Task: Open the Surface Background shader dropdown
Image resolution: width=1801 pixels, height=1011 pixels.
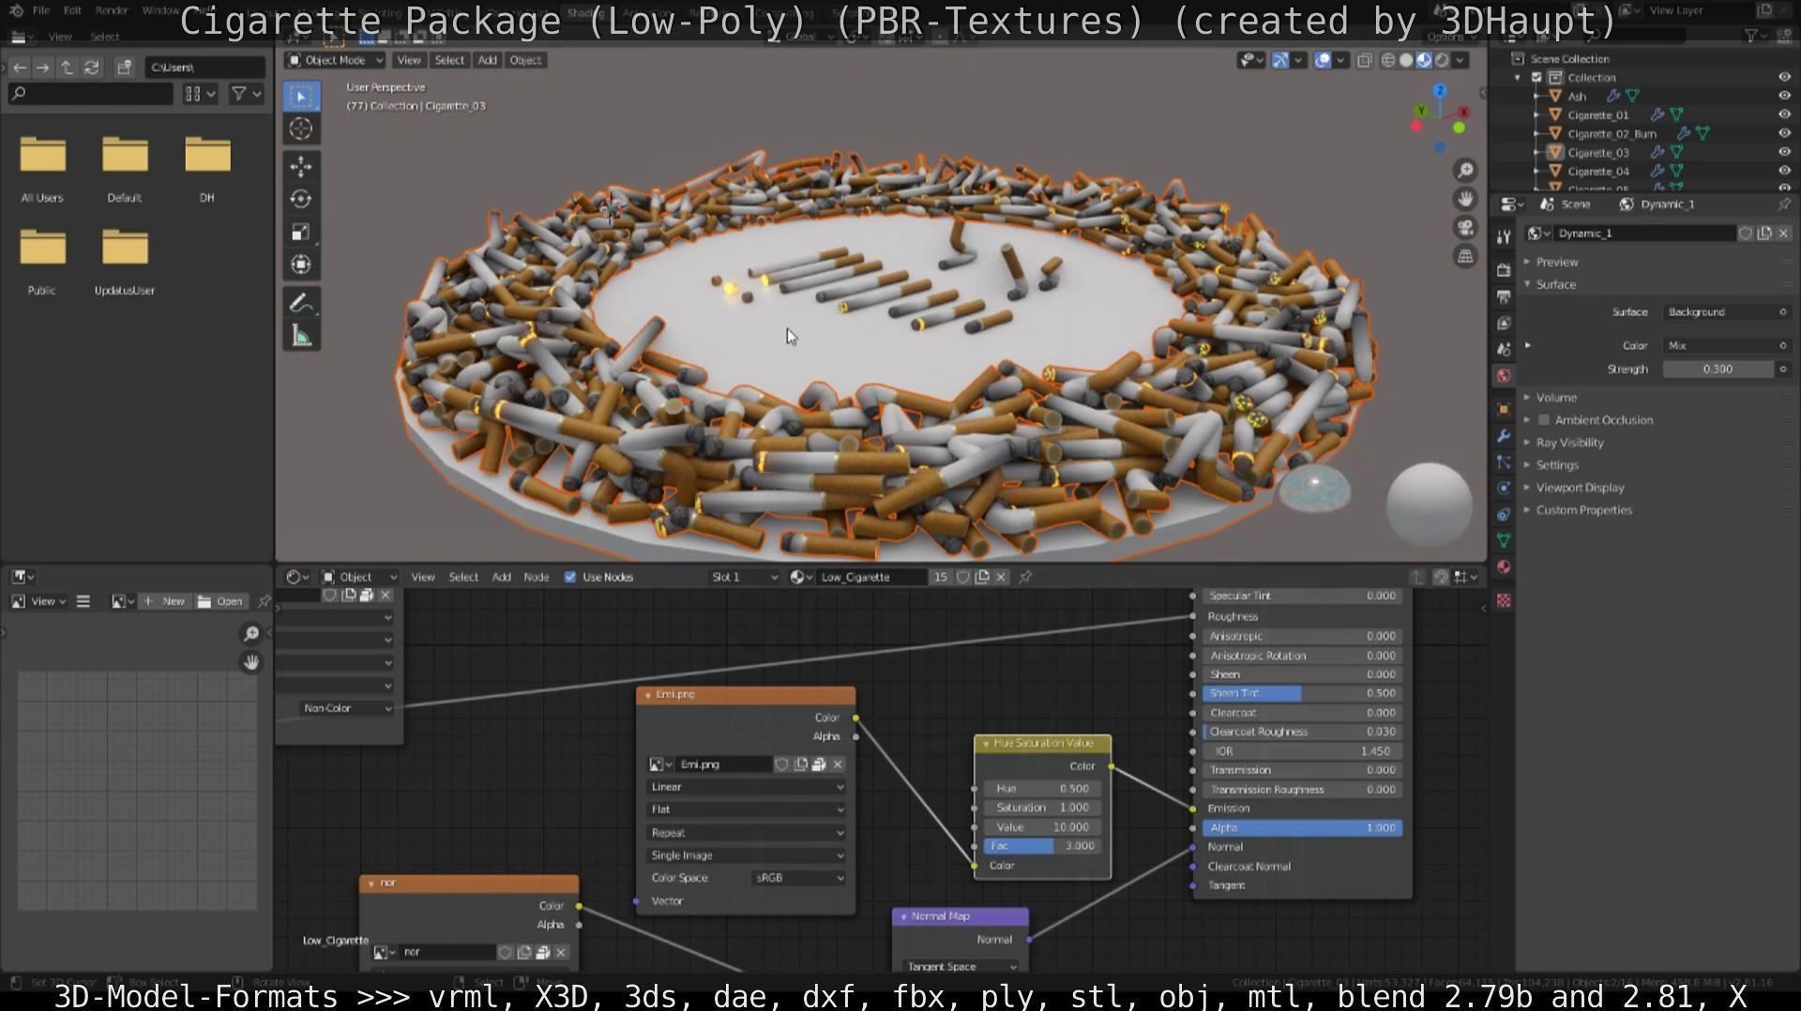Action: click(1727, 312)
